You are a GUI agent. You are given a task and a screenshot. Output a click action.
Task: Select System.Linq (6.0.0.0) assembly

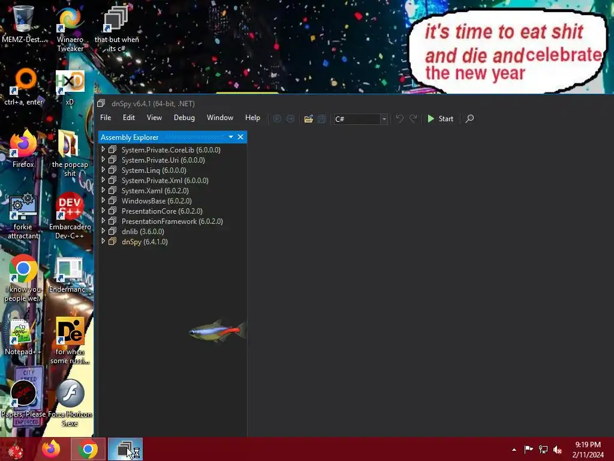pyautogui.click(x=154, y=170)
